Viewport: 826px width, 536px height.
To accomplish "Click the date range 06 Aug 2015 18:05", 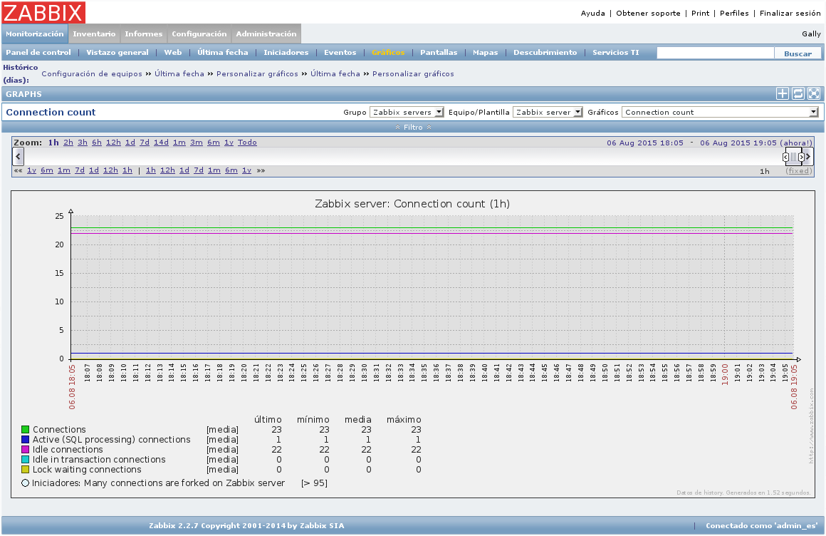I will tap(645, 143).
